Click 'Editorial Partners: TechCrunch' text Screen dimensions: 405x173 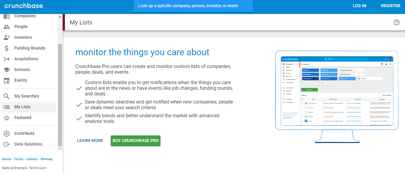click(x=24, y=168)
